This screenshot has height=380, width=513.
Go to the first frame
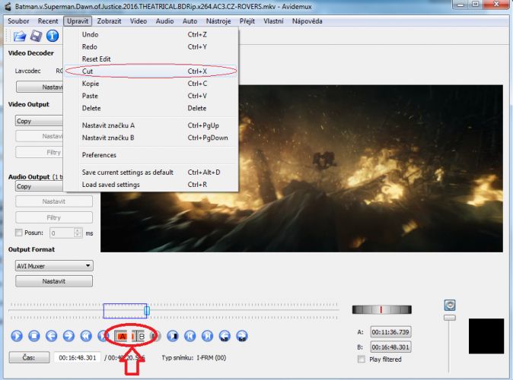190,336
